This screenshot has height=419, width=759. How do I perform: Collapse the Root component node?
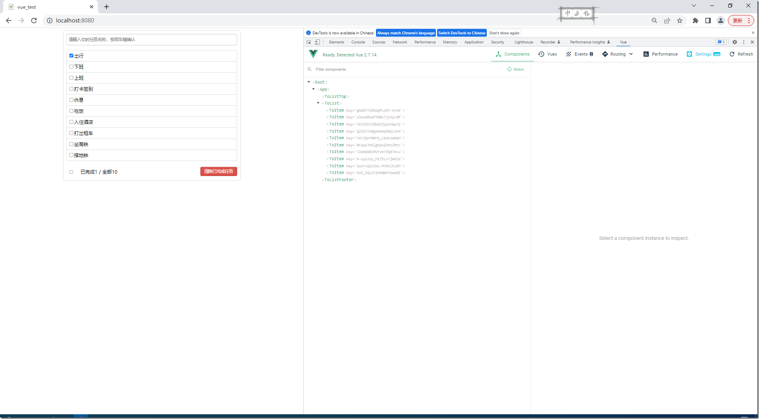tap(309, 82)
